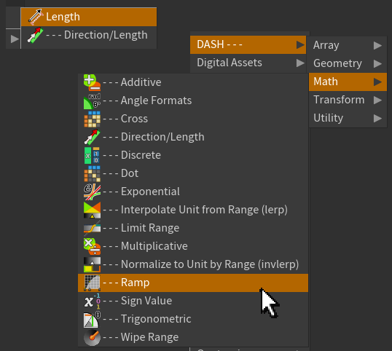The image size is (392, 351).
Task: Click the Exponential curve icon
Action: tap(92, 192)
